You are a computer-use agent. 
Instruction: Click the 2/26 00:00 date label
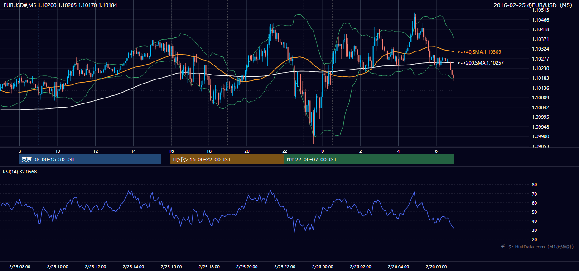pyautogui.click(x=323, y=267)
